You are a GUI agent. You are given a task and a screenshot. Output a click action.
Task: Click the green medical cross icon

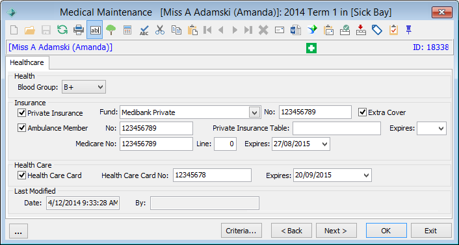coord(311,48)
